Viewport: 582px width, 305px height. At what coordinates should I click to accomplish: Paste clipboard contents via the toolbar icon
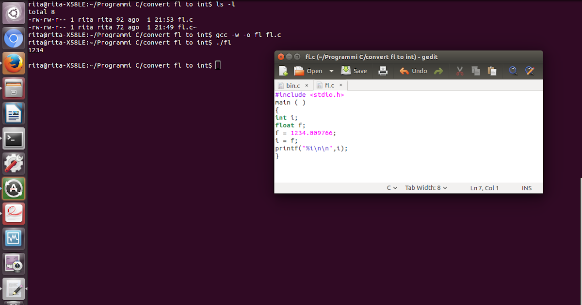click(492, 71)
